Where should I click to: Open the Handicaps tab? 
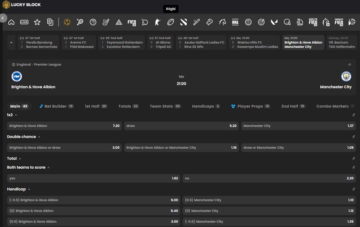pyautogui.click(x=206, y=106)
